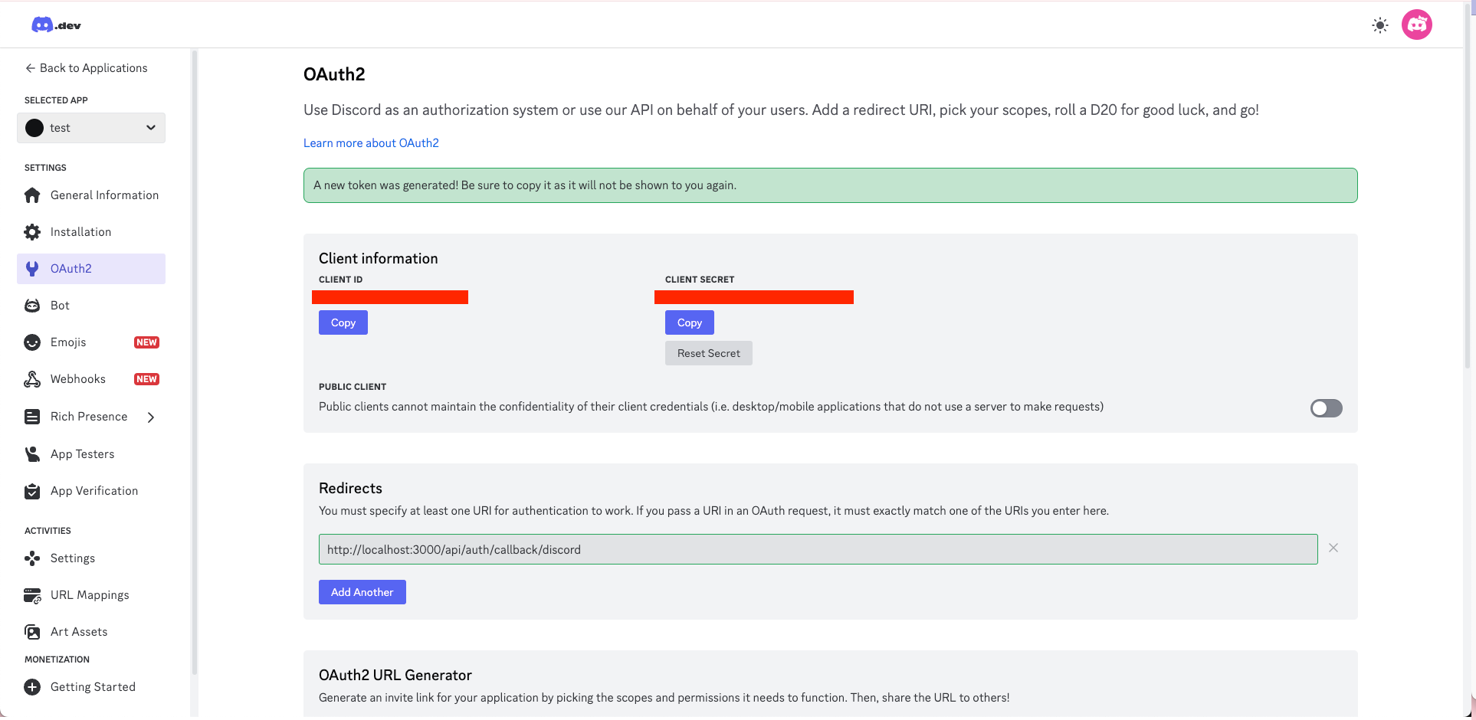Click the Client information heading
The width and height of the screenshot is (1476, 720).
(379, 258)
